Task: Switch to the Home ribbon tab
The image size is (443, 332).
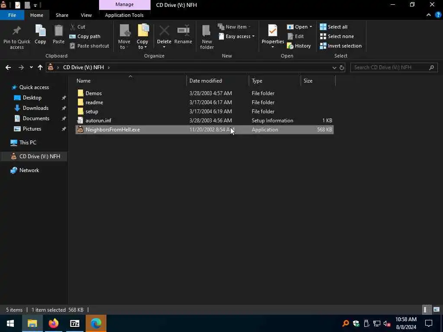Action: [x=37, y=15]
